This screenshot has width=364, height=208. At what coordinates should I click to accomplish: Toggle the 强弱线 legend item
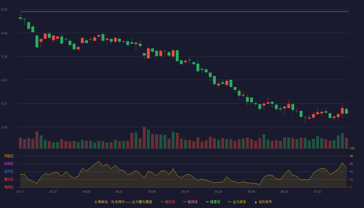pyautogui.click(x=190, y=202)
